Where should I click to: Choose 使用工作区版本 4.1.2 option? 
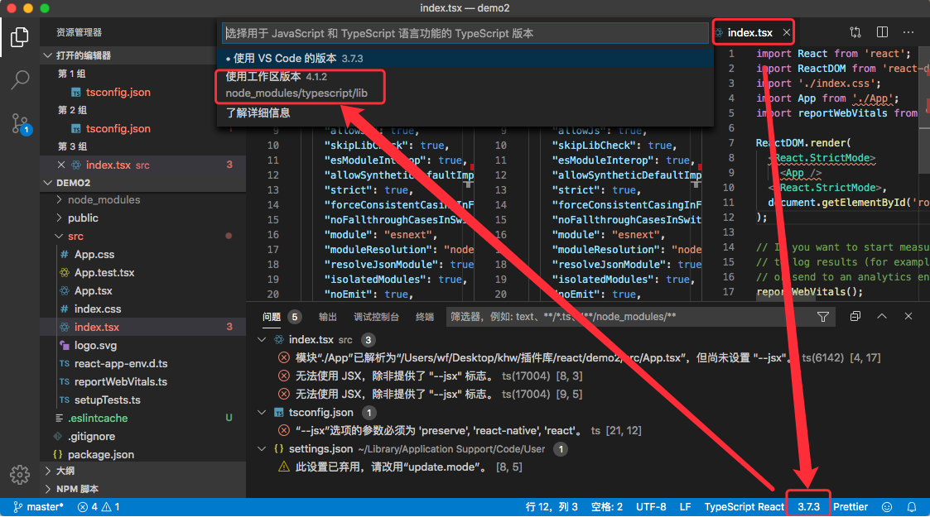[465, 84]
